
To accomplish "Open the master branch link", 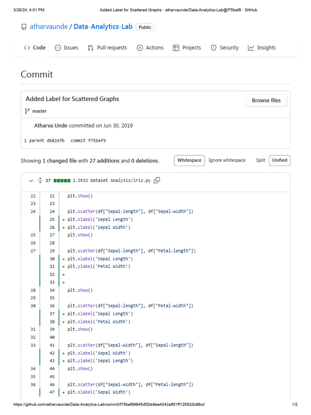I will [39, 111].
